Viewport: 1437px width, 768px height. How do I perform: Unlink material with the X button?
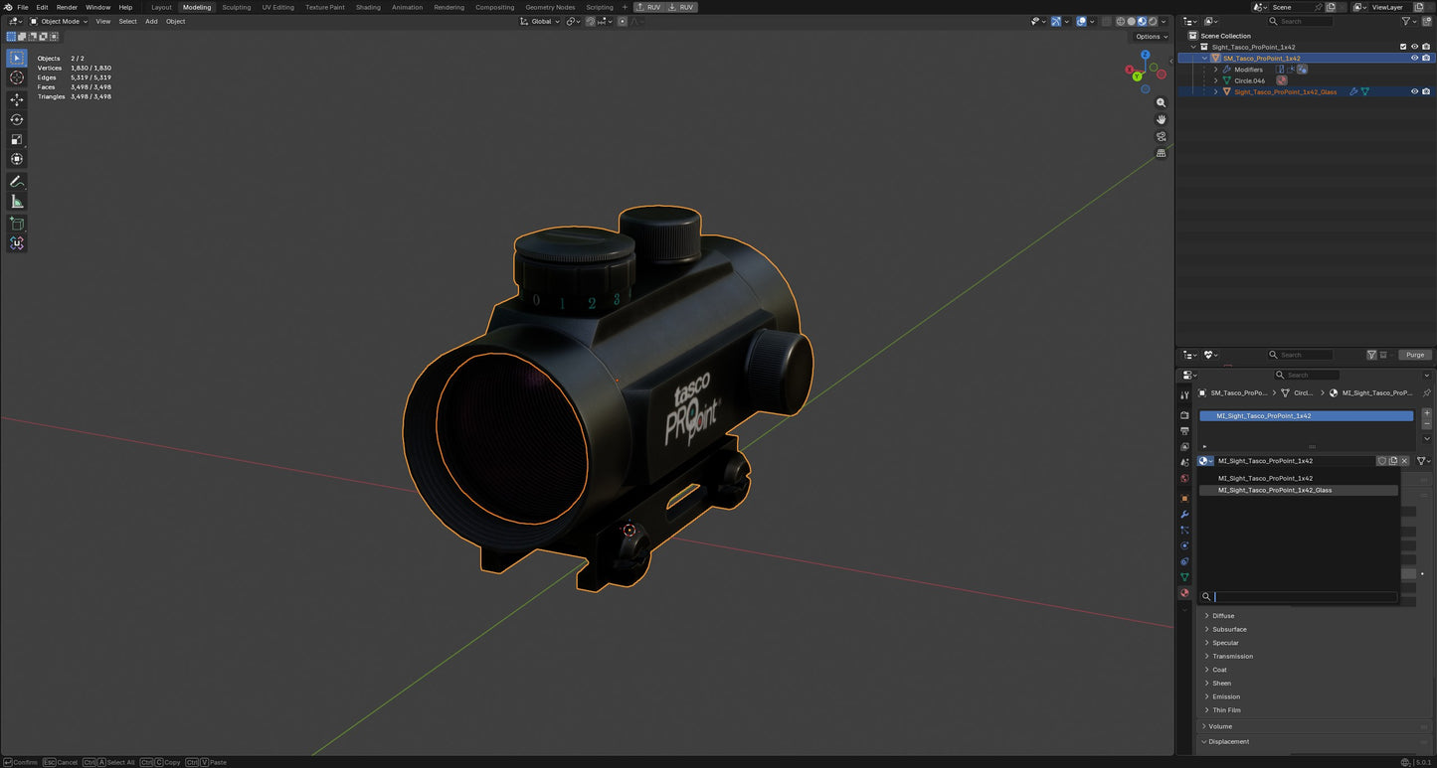1404,461
